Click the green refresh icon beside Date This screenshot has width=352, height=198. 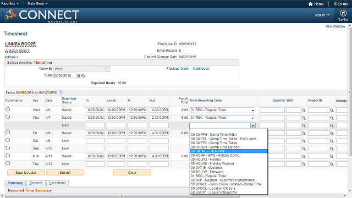[x=83, y=76]
